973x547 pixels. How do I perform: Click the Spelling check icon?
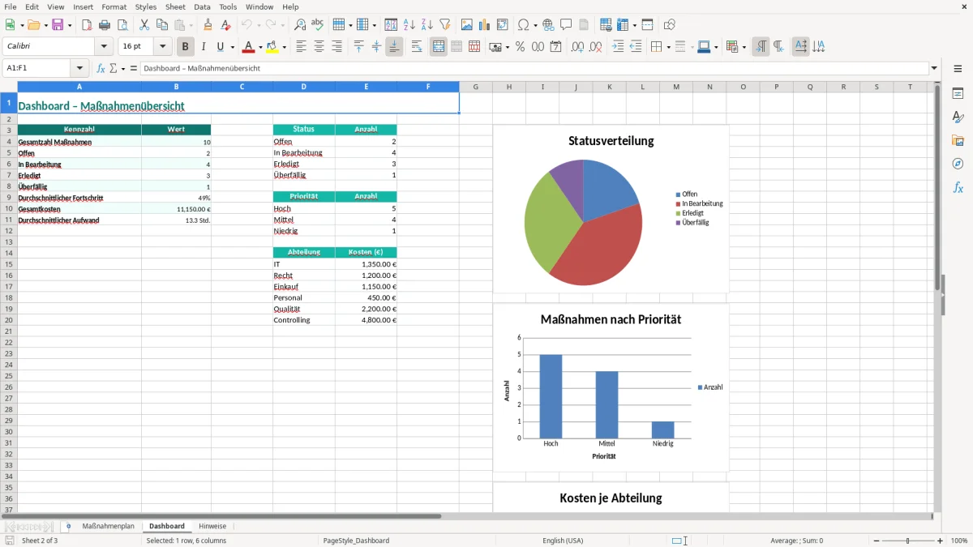[x=318, y=25]
